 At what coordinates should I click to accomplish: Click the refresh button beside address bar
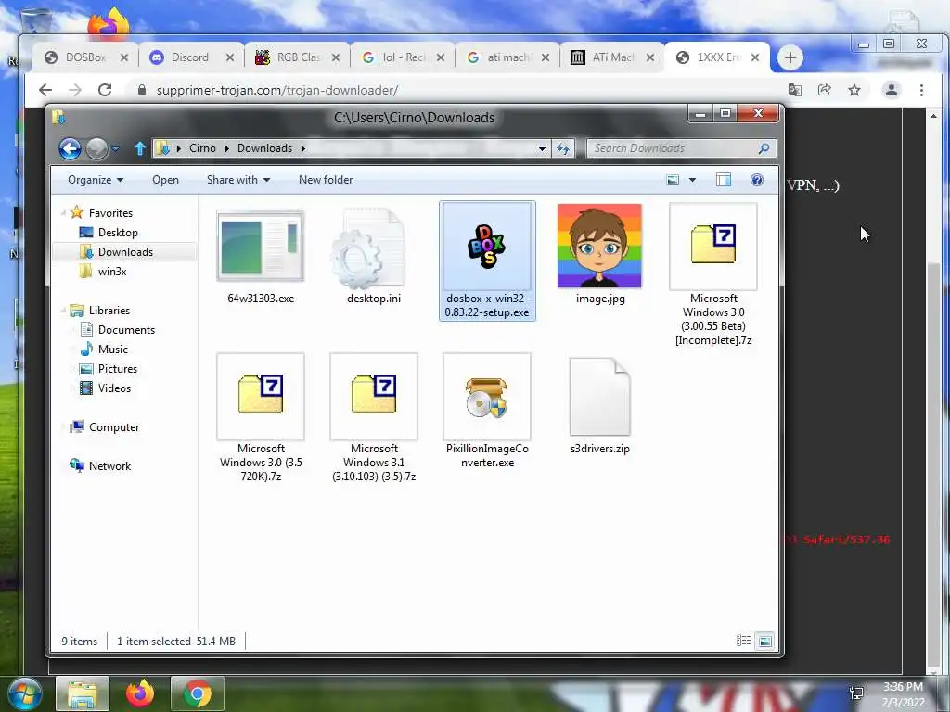563,148
